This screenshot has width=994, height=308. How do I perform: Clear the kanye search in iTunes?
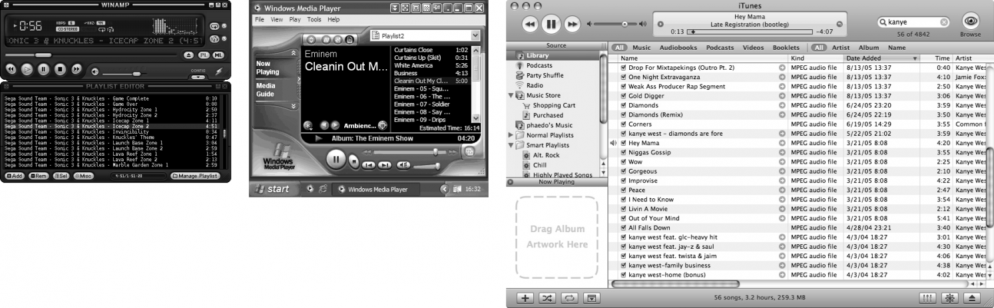pos(943,22)
